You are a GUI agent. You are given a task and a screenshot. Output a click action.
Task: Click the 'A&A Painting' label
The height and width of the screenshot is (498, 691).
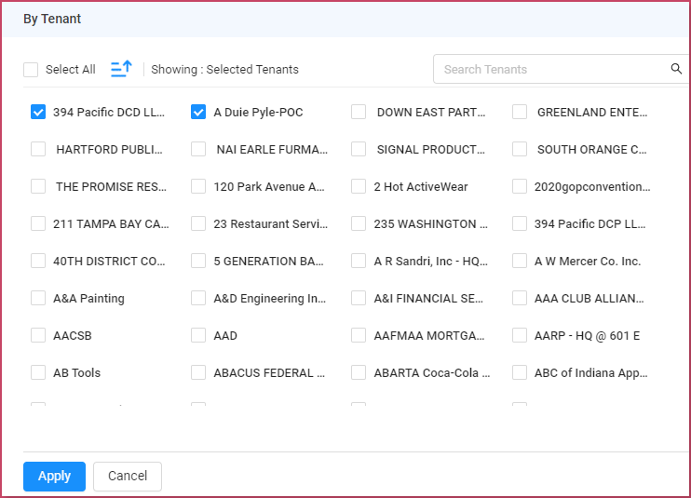(88, 299)
